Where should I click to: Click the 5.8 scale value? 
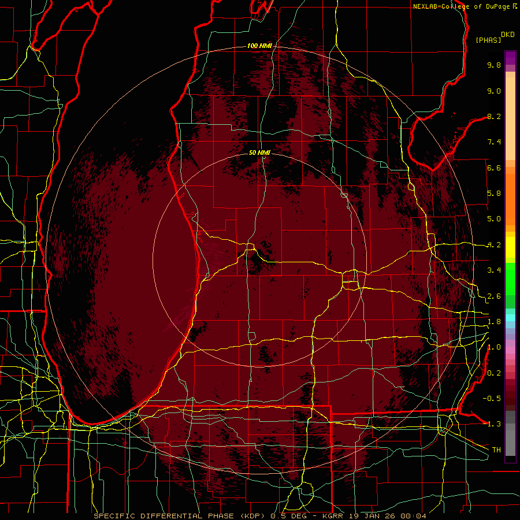coord(494,194)
